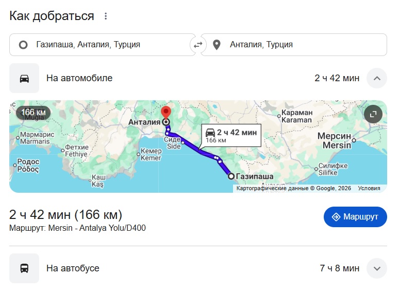Image resolution: width=399 pixels, height=294 pixels.
Task: Expand the bus route section
Action: pos(376,268)
